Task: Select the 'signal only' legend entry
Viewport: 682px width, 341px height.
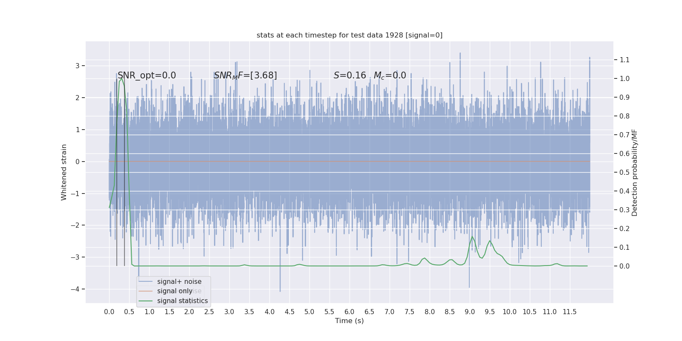Action: [x=175, y=291]
